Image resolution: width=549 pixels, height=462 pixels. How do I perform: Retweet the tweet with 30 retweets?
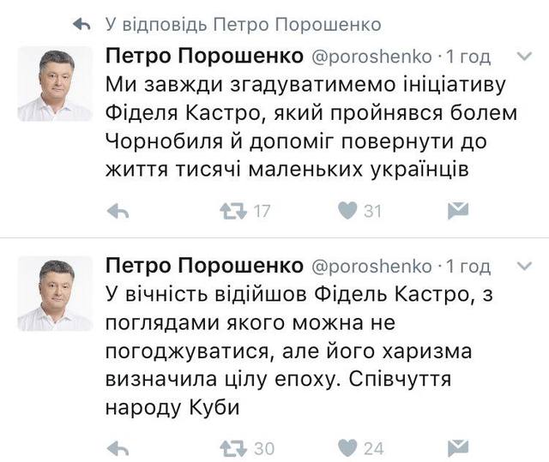[x=233, y=447]
